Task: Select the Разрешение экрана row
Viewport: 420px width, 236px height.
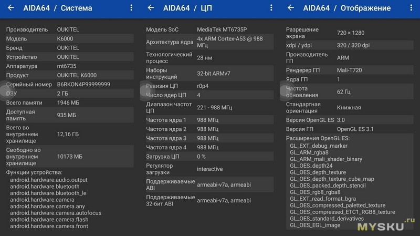Action: click(x=350, y=33)
